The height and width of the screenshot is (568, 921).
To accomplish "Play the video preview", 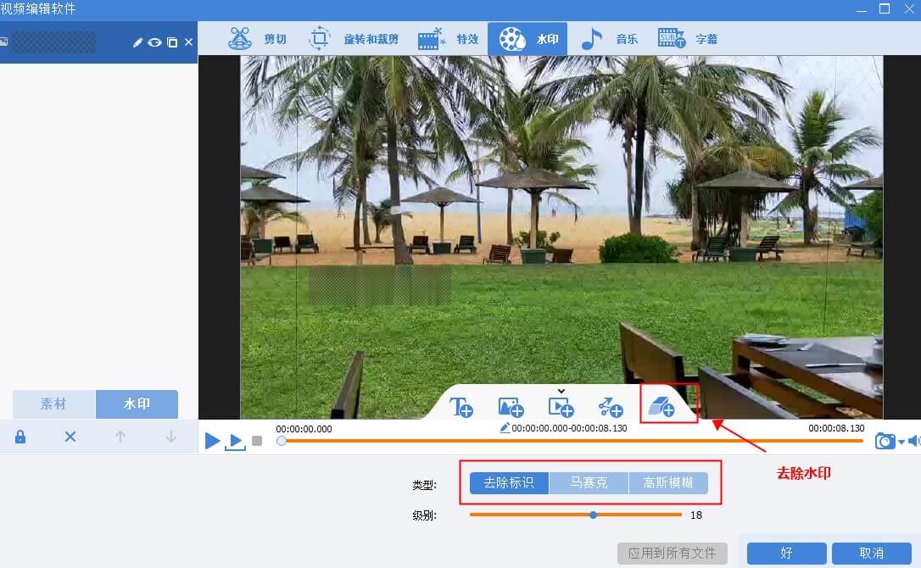I will (x=212, y=441).
